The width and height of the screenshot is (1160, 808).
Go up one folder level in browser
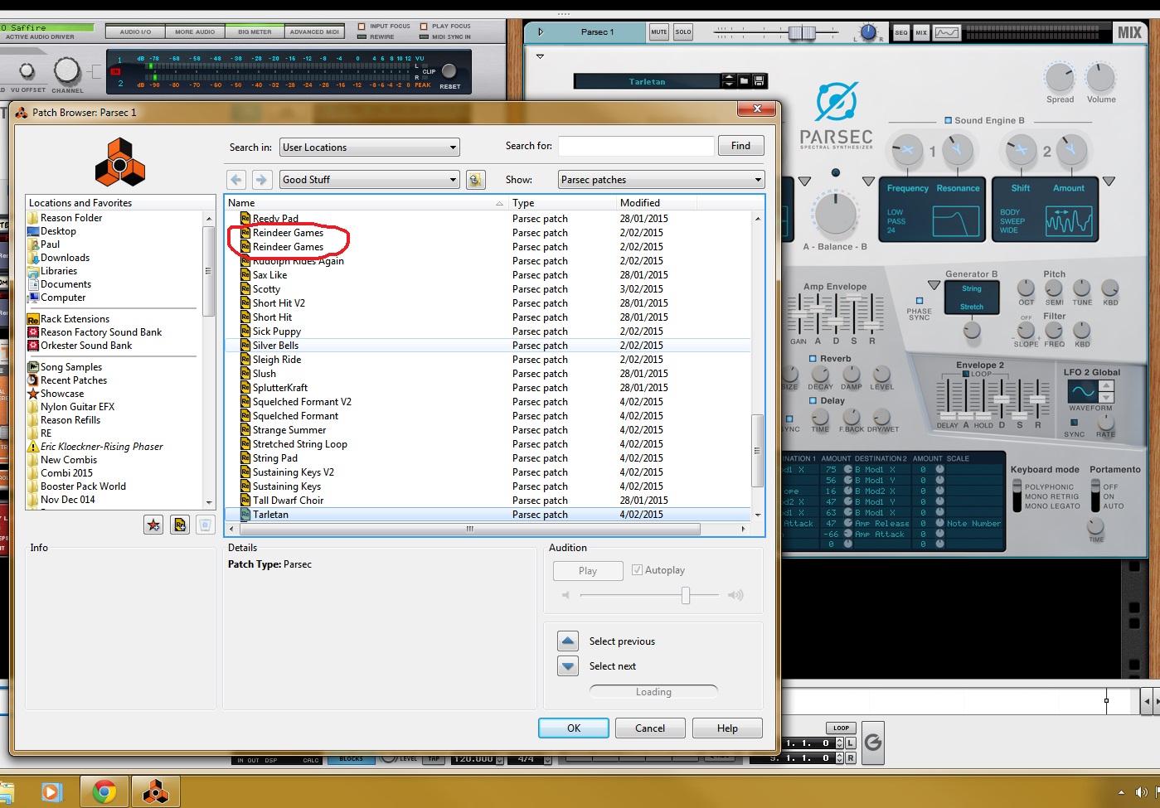point(475,180)
